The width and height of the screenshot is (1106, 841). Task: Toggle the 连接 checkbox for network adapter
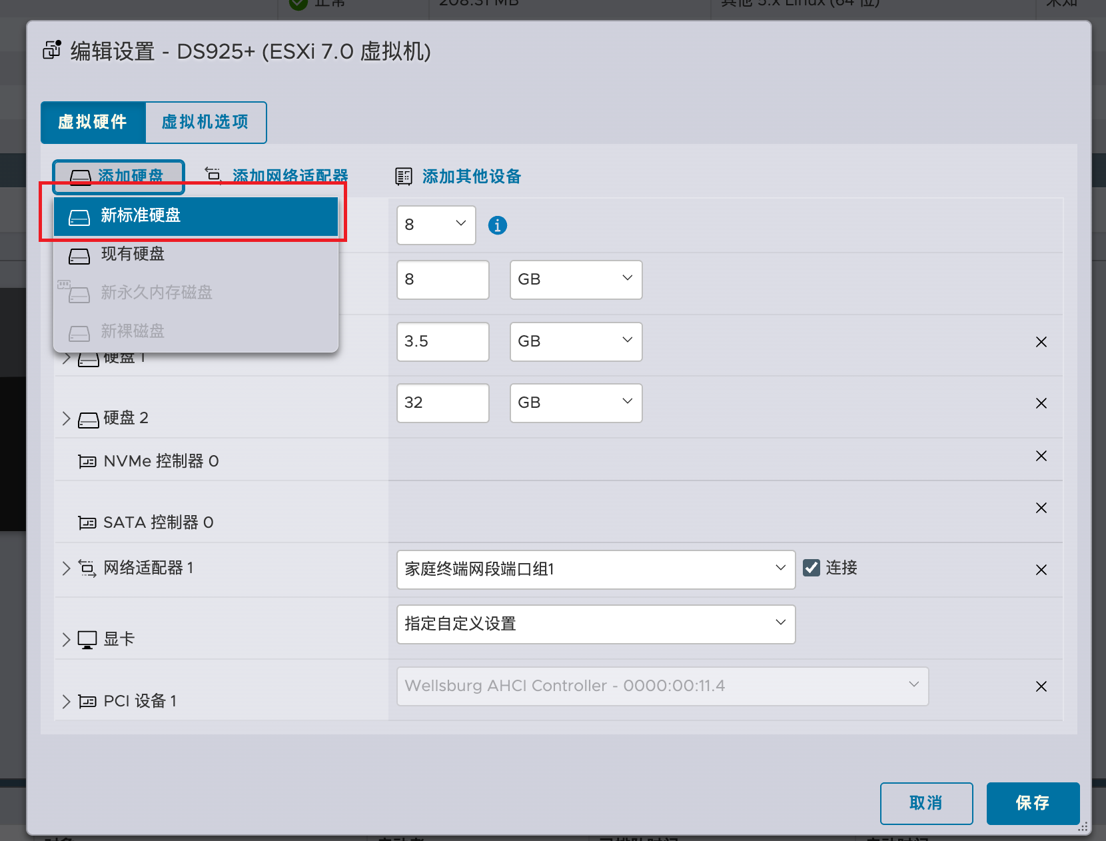point(811,568)
